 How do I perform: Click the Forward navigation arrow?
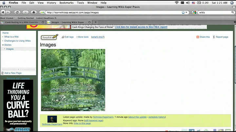click(x=8, y=12)
